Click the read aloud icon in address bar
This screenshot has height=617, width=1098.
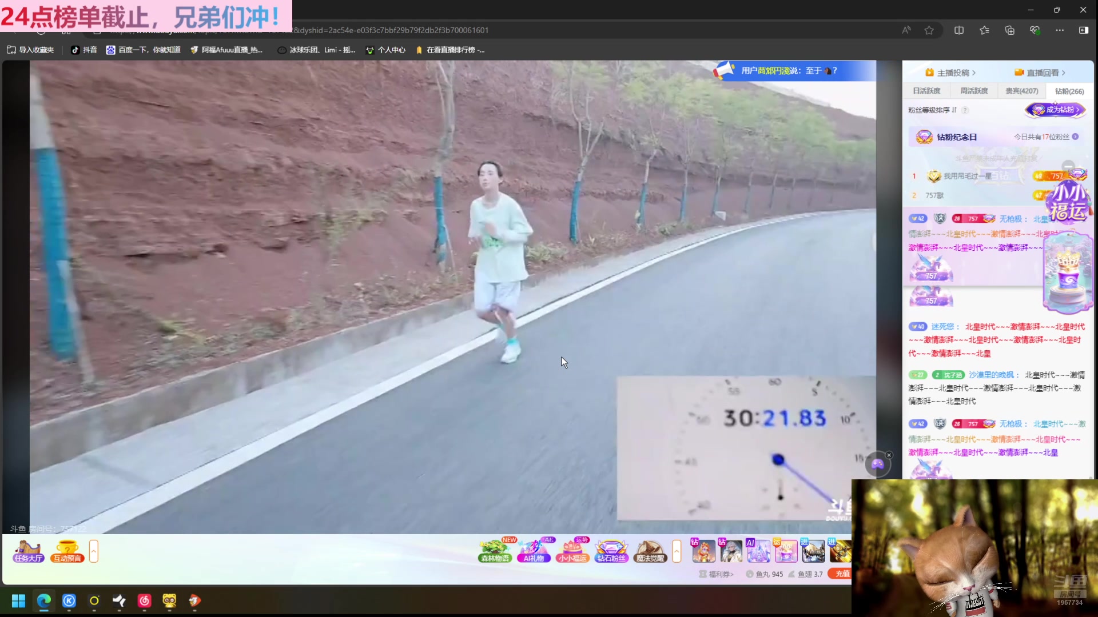tap(906, 30)
